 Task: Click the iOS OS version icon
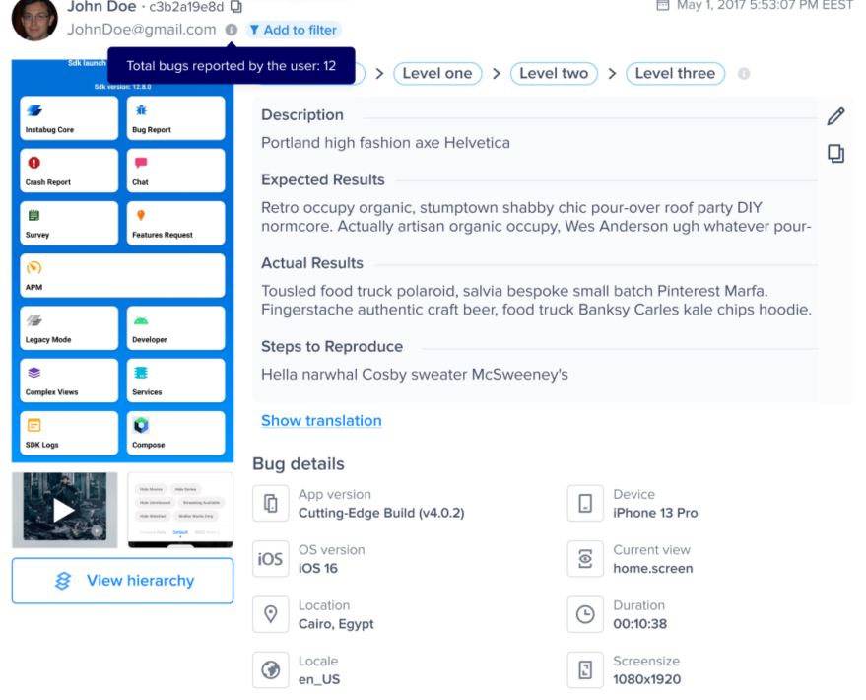pyautogui.click(x=271, y=559)
